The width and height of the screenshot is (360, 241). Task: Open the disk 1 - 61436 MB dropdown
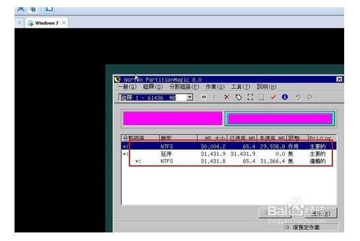[190, 97]
